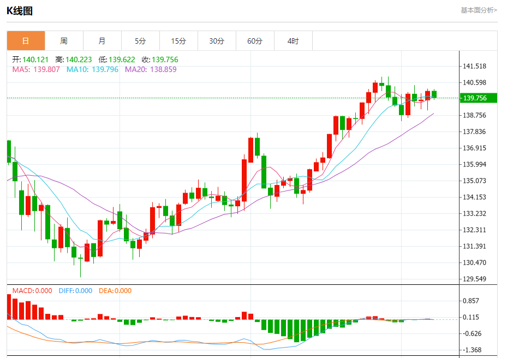The height and width of the screenshot is (358, 507).
Task: Select the 日 daily chart tab
Action: (26, 41)
